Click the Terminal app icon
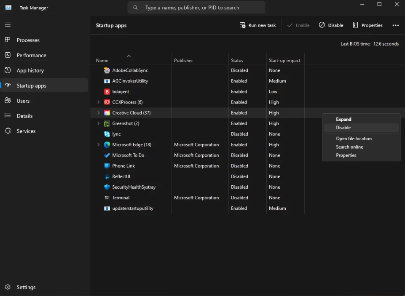405x296 pixels. 107,197
